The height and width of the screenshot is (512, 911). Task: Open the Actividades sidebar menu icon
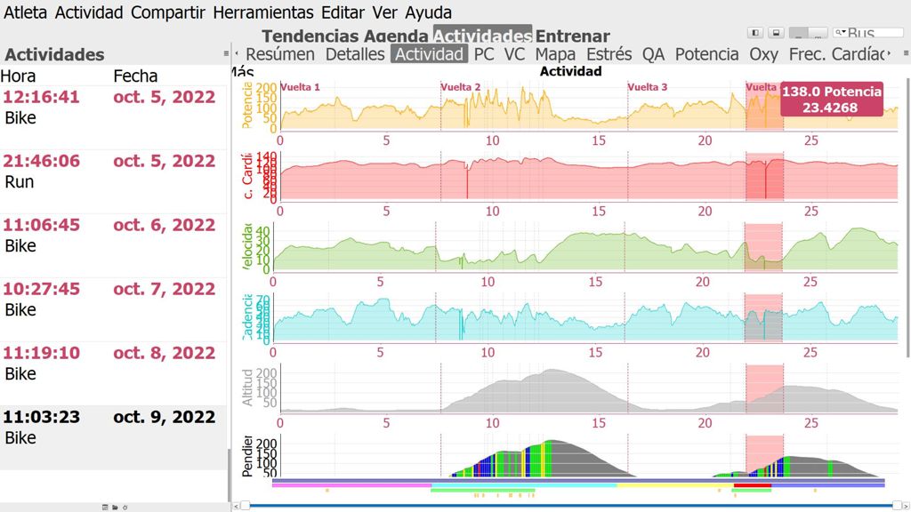tap(225, 54)
